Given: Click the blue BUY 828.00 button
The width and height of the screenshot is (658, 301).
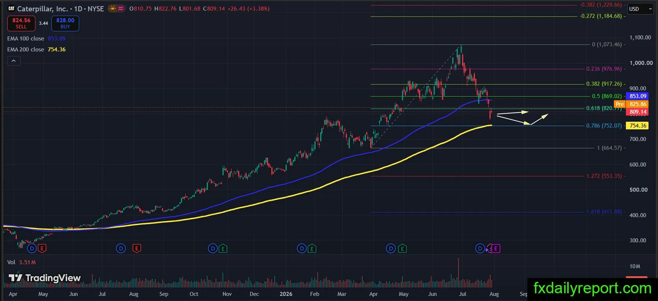Looking at the screenshot, I should 65,23.
